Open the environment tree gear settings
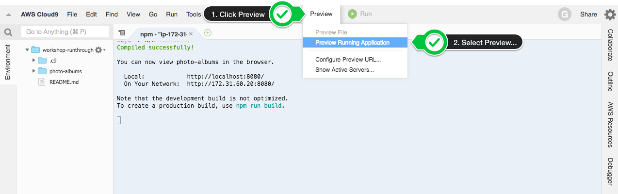 pyautogui.click(x=100, y=50)
